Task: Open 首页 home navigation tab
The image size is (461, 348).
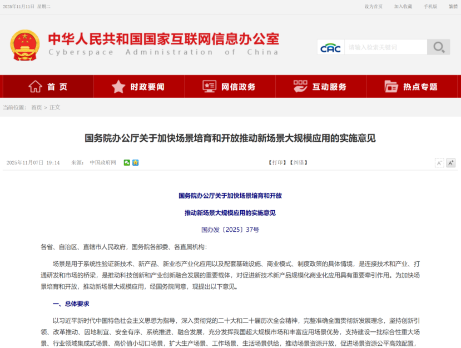Action: 48,87
